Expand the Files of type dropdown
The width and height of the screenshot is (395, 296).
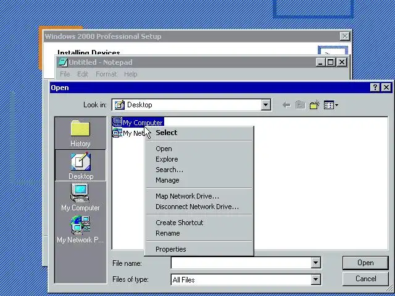point(315,279)
